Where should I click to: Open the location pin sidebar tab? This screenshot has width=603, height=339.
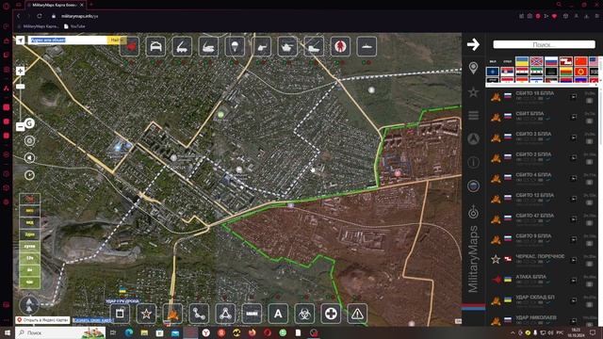(473, 68)
